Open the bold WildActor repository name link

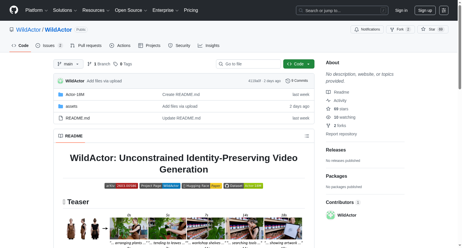click(x=58, y=30)
